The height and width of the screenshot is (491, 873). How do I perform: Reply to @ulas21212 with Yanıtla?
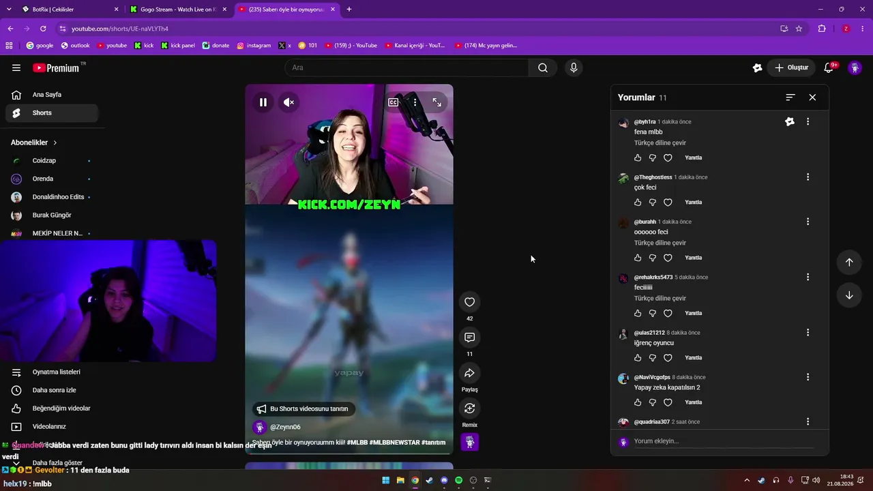pos(694,358)
